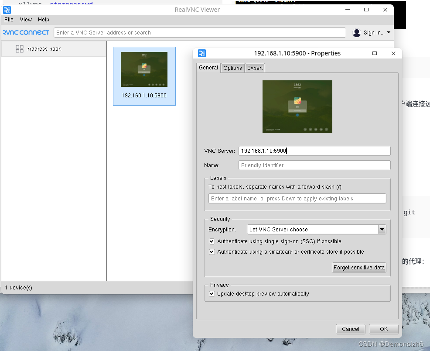Toggle Authenticate using smartcard or certificate store
The image size is (430, 351).
pos(212,251)
